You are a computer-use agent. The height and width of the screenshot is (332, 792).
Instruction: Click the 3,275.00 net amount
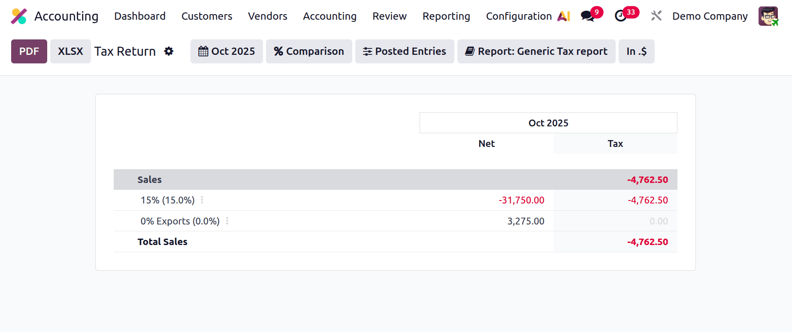pos(526,221)
